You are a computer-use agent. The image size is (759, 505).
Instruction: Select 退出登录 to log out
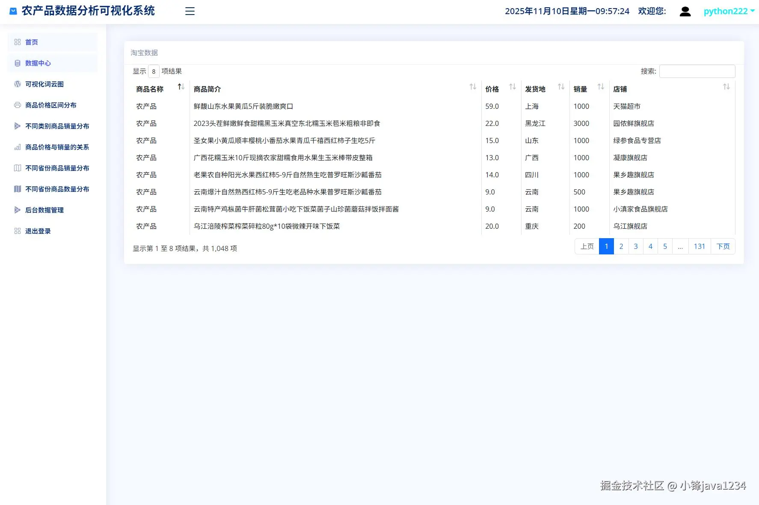tap(53, 231)
